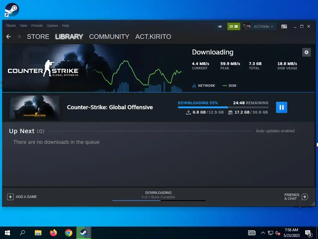Open the Help menu
This screenshot has width=318, height=239.
click(x=66, y=26)
